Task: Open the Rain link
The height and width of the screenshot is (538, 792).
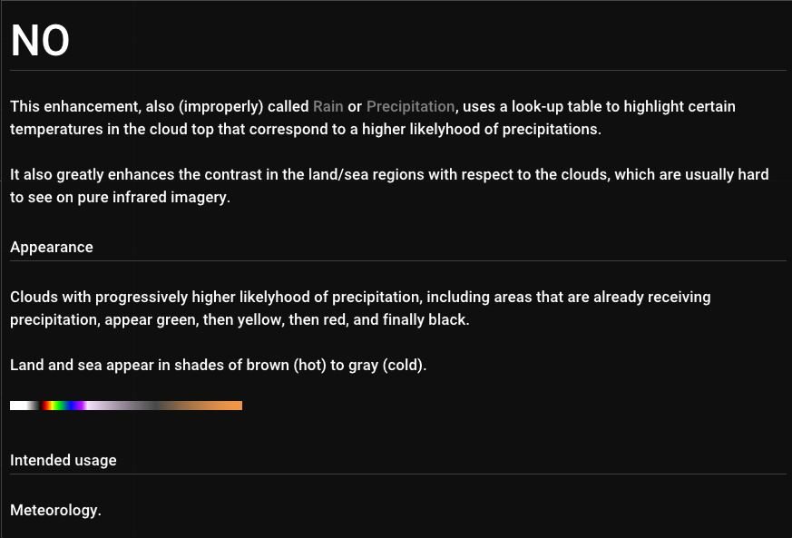Action: tap(328, 107)
